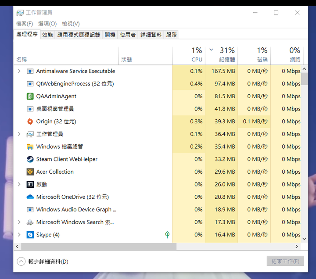Switch to the 詳細資料 tab
The height and width of the screenshot is (279, 316).
pos(151,35)
